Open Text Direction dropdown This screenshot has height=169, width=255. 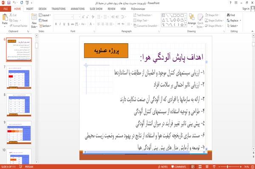pos(143,15)
